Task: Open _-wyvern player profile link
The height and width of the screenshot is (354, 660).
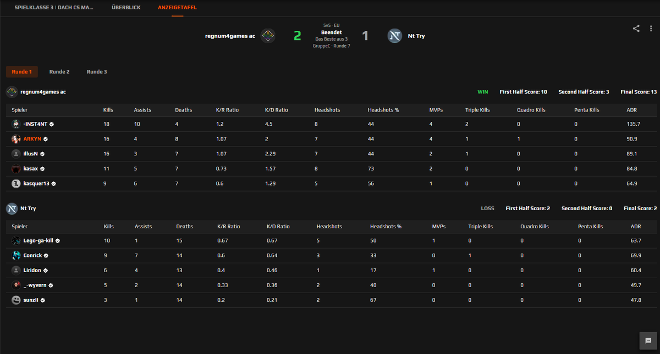Action: click(35, 286)
